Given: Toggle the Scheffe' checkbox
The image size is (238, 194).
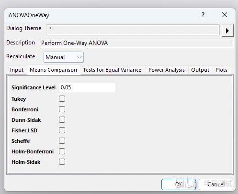Looking at the screenshot, I should pyautogui.click(x=62, y=141).
